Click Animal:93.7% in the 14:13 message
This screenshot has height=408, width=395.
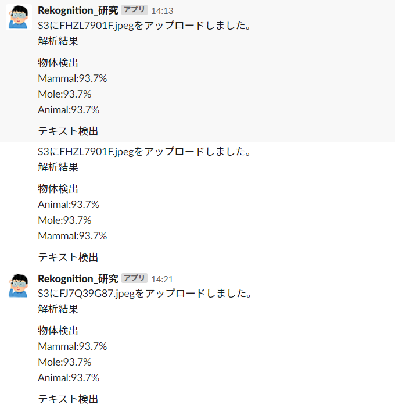(69, 110)
